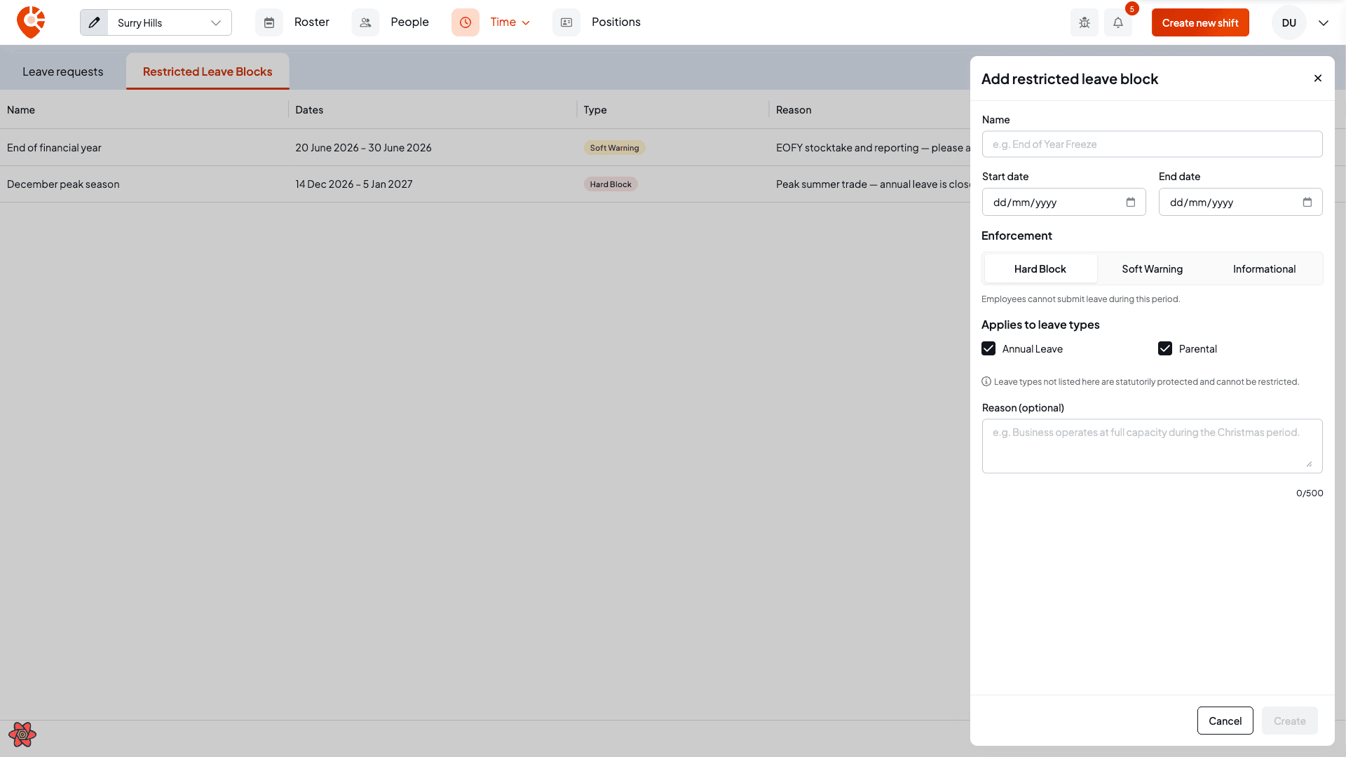Screen dimensions: 1346x757
Task: Click the Soft Warning badge
Action: (614, 148)
